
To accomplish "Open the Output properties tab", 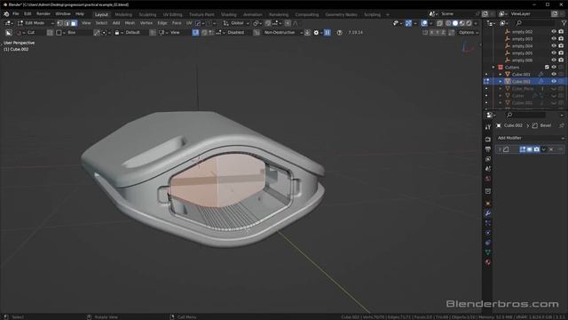I will pos(488,149).
